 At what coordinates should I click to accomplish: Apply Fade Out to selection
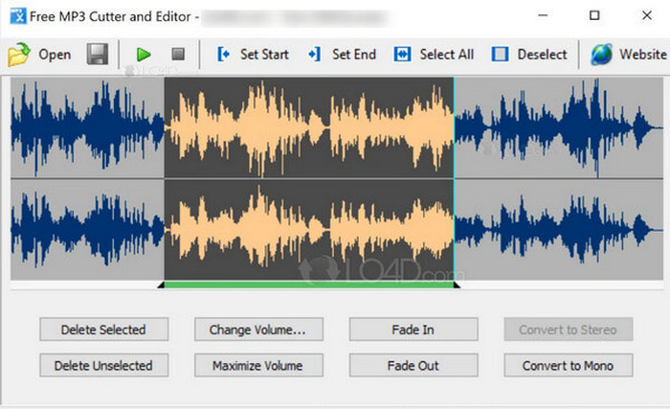[x=413, y=365]
